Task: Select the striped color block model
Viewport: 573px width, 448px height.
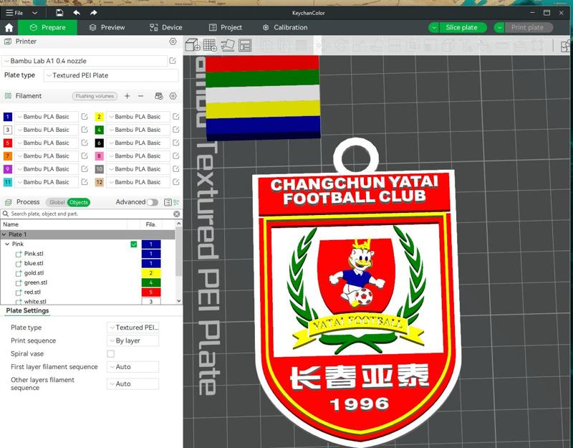Action: point(263,97)
